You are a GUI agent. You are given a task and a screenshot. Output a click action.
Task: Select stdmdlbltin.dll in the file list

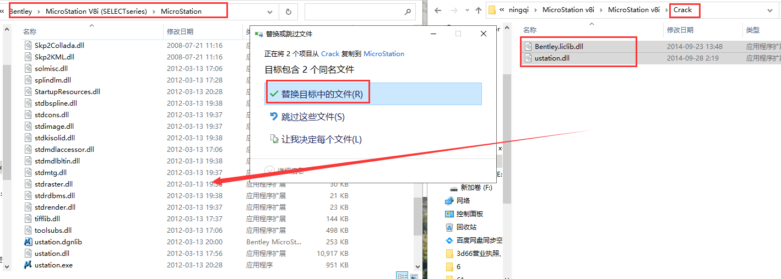coord(57,161)
